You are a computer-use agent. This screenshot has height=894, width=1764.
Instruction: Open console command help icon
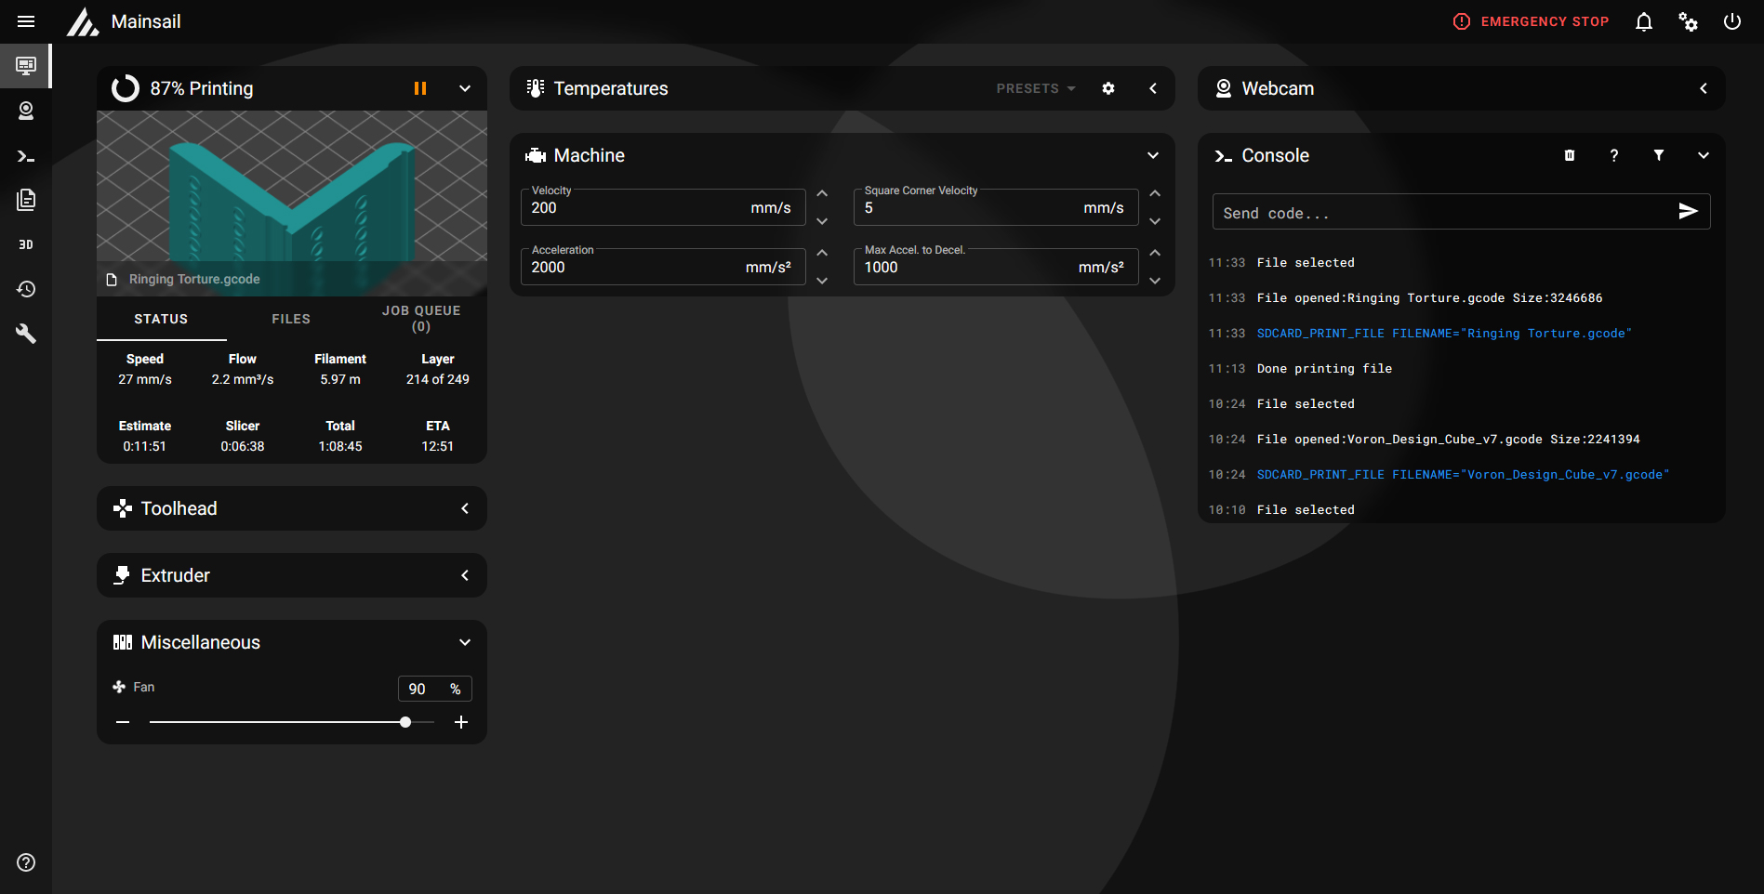coord(1614,155)
